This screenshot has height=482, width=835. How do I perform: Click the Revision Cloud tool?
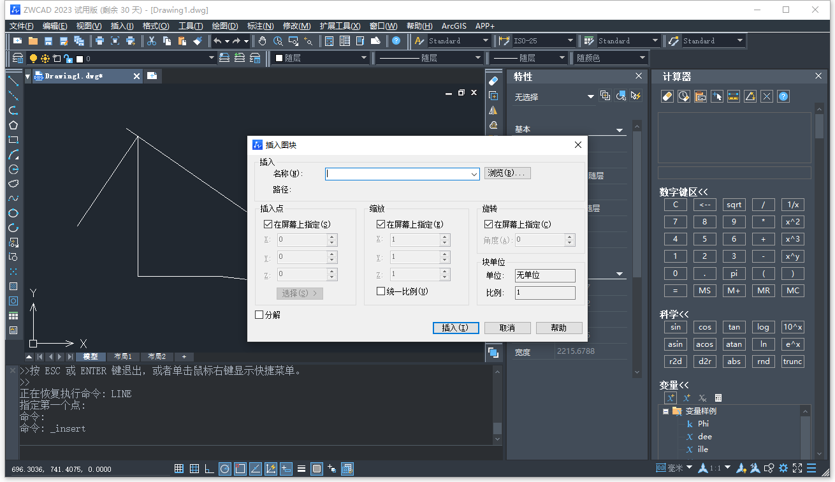tap(13, 184)
